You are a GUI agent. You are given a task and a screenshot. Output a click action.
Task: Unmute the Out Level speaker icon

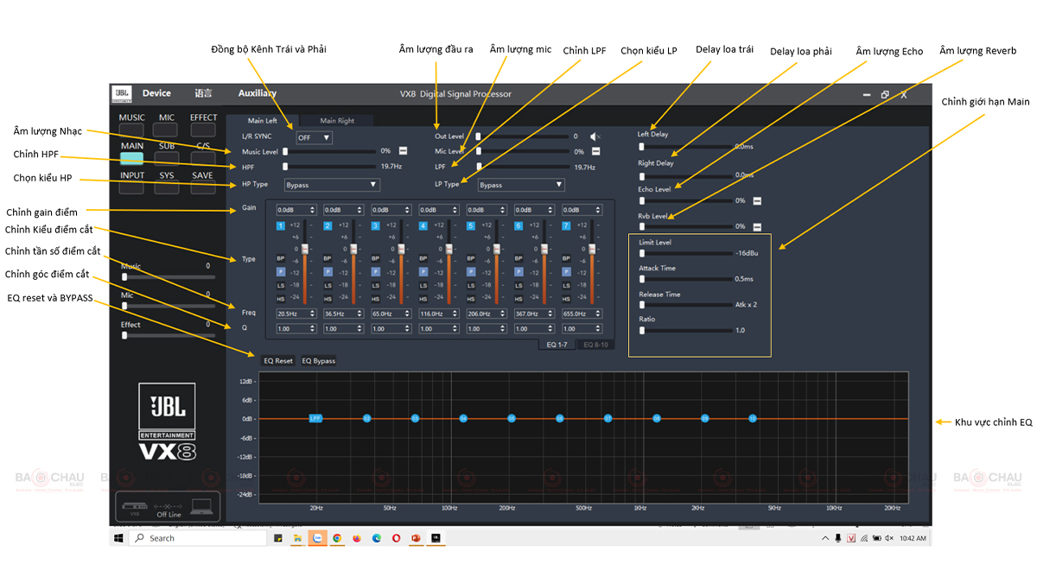[x=595, y=136]
